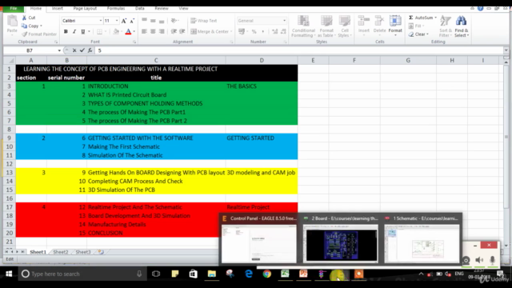Open the Copy dropdown arrow
The image size is (512, 288).
[x=41, y=26]
